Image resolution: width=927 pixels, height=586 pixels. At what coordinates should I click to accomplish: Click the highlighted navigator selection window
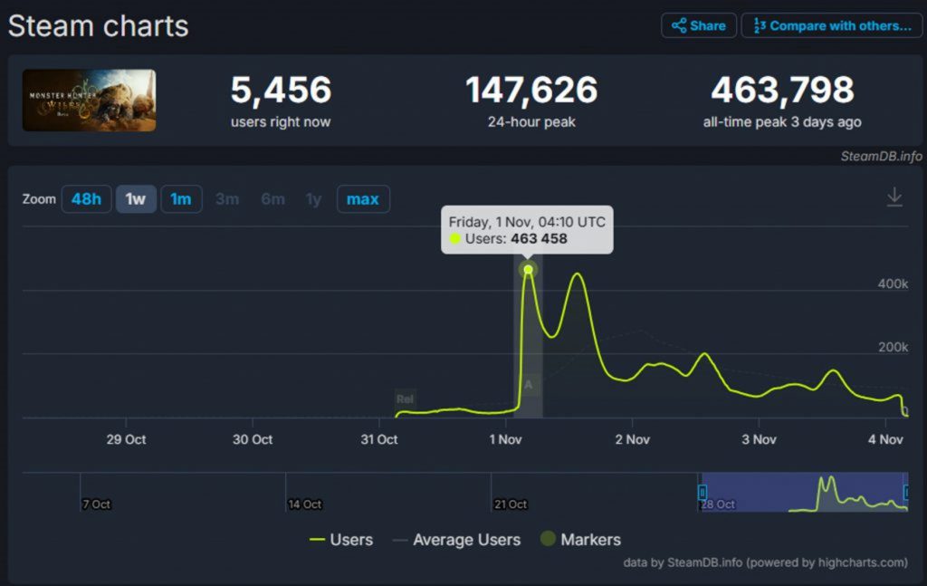click(804, 492)
